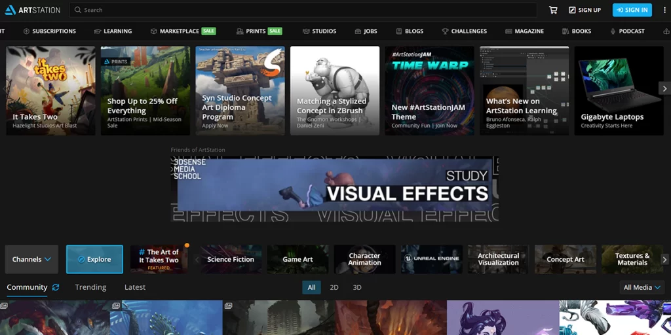The width and height of the screenshot is (671, 335).
Task: Switch to the Trending tab
Action: coord(90,287)
